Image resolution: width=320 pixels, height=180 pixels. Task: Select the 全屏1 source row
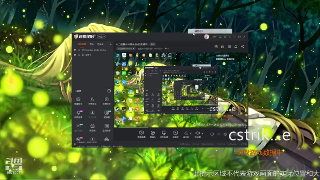tap(93, 55)
